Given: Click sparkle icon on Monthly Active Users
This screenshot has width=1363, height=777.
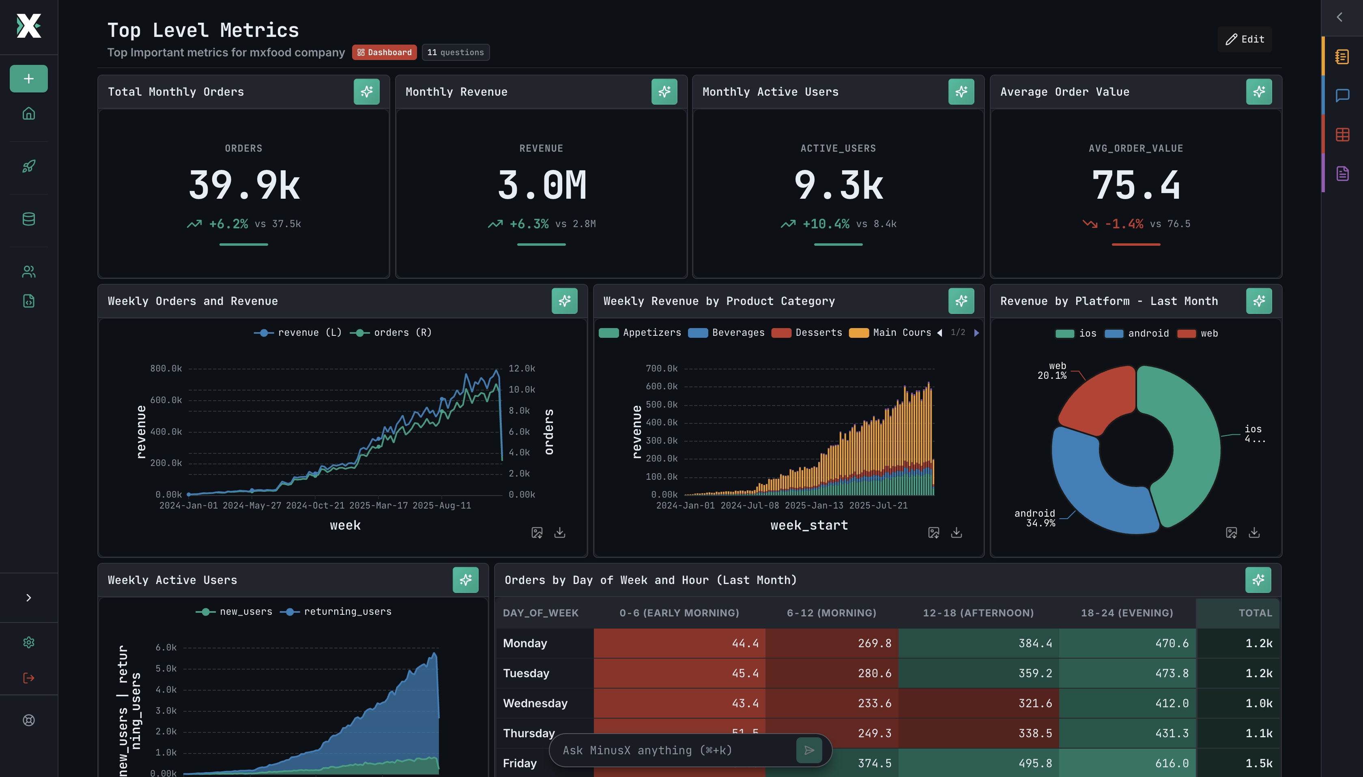Looking at the screenshot, I should (x=961, y=92).
